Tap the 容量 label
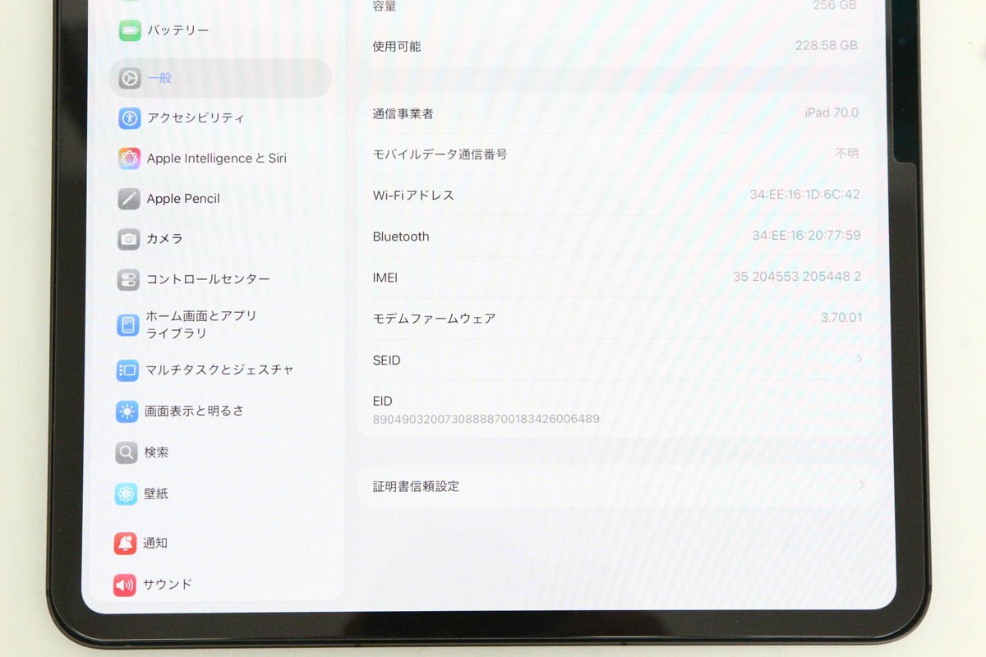 pos(385,7)
